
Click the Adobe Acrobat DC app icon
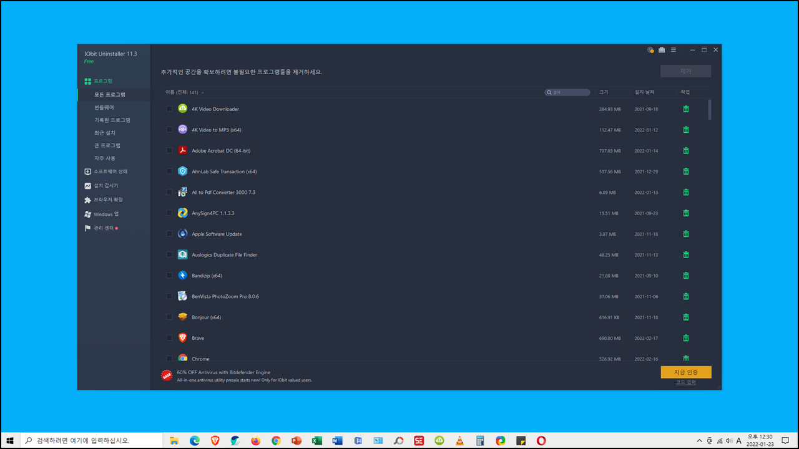click(182, 150)
